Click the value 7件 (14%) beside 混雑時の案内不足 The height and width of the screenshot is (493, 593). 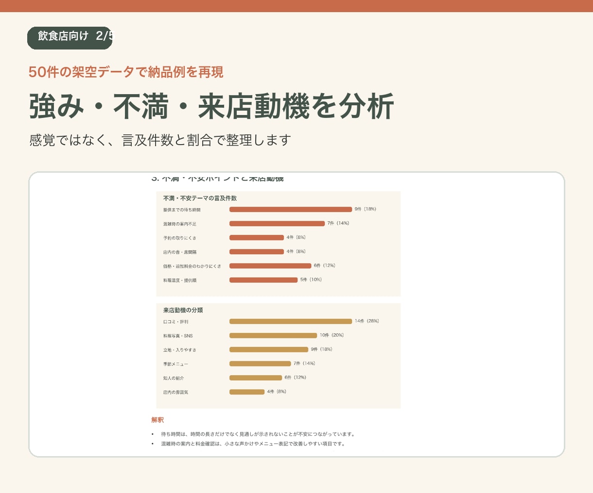click(338, 223)
